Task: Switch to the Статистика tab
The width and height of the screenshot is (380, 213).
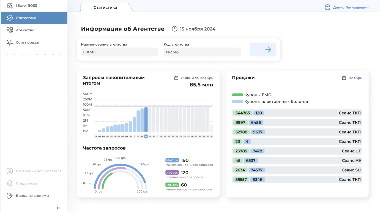Action: 105,8
